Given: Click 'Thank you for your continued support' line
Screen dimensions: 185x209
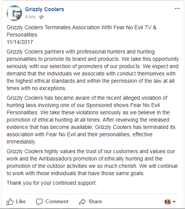Looking at the screenshot, I should 52,183.
